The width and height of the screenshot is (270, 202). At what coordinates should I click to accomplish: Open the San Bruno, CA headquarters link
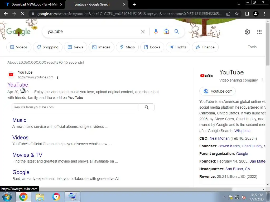[238, 169]
